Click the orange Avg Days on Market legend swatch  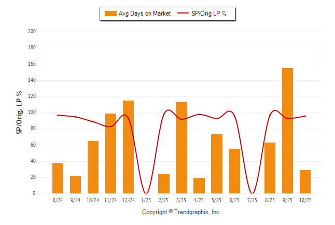point(110,13)
